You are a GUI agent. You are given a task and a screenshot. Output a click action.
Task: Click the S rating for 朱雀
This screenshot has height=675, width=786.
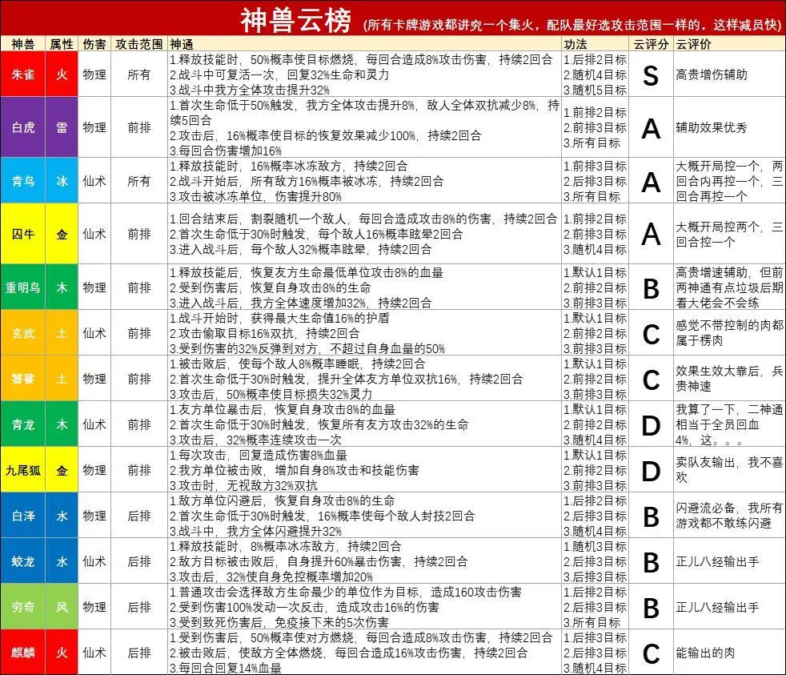click(650, 75)
